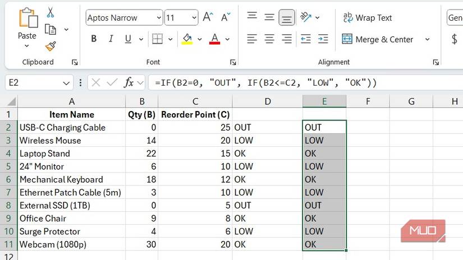Click the Increase Indent icon
This screenshot has width=463, height=260.
[x=323, y=39]
